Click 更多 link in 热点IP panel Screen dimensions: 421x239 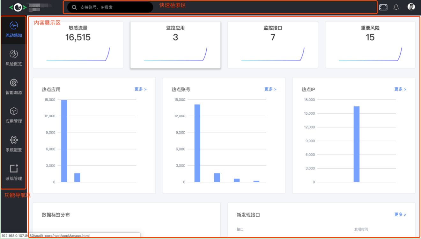pyautogui.click(x=400, y=89)
